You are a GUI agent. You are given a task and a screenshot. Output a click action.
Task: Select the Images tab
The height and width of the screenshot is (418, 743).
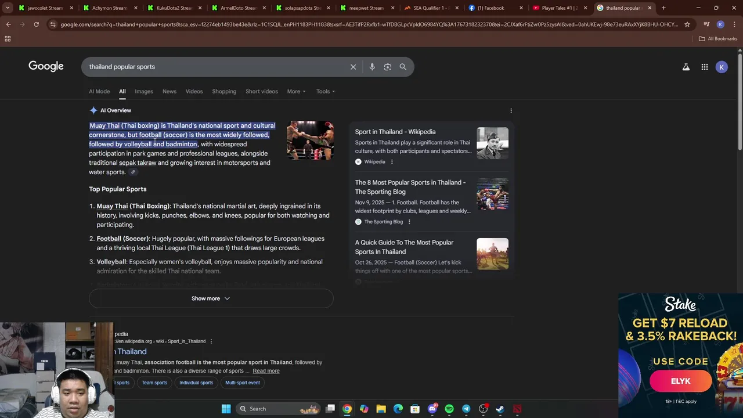click(x=144, y=92)
